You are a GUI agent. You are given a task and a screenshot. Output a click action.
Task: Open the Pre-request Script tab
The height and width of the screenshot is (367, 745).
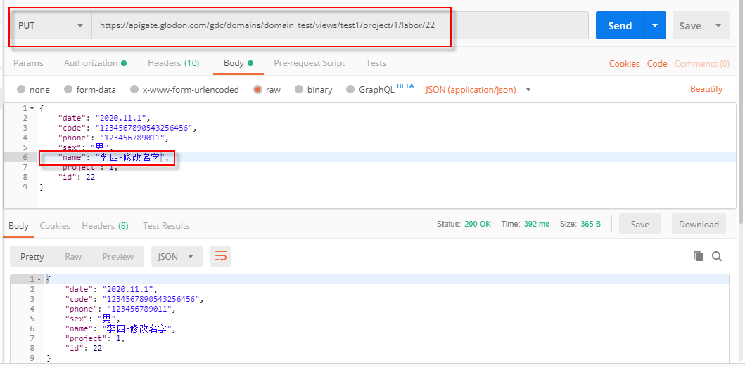pos(309,63)
